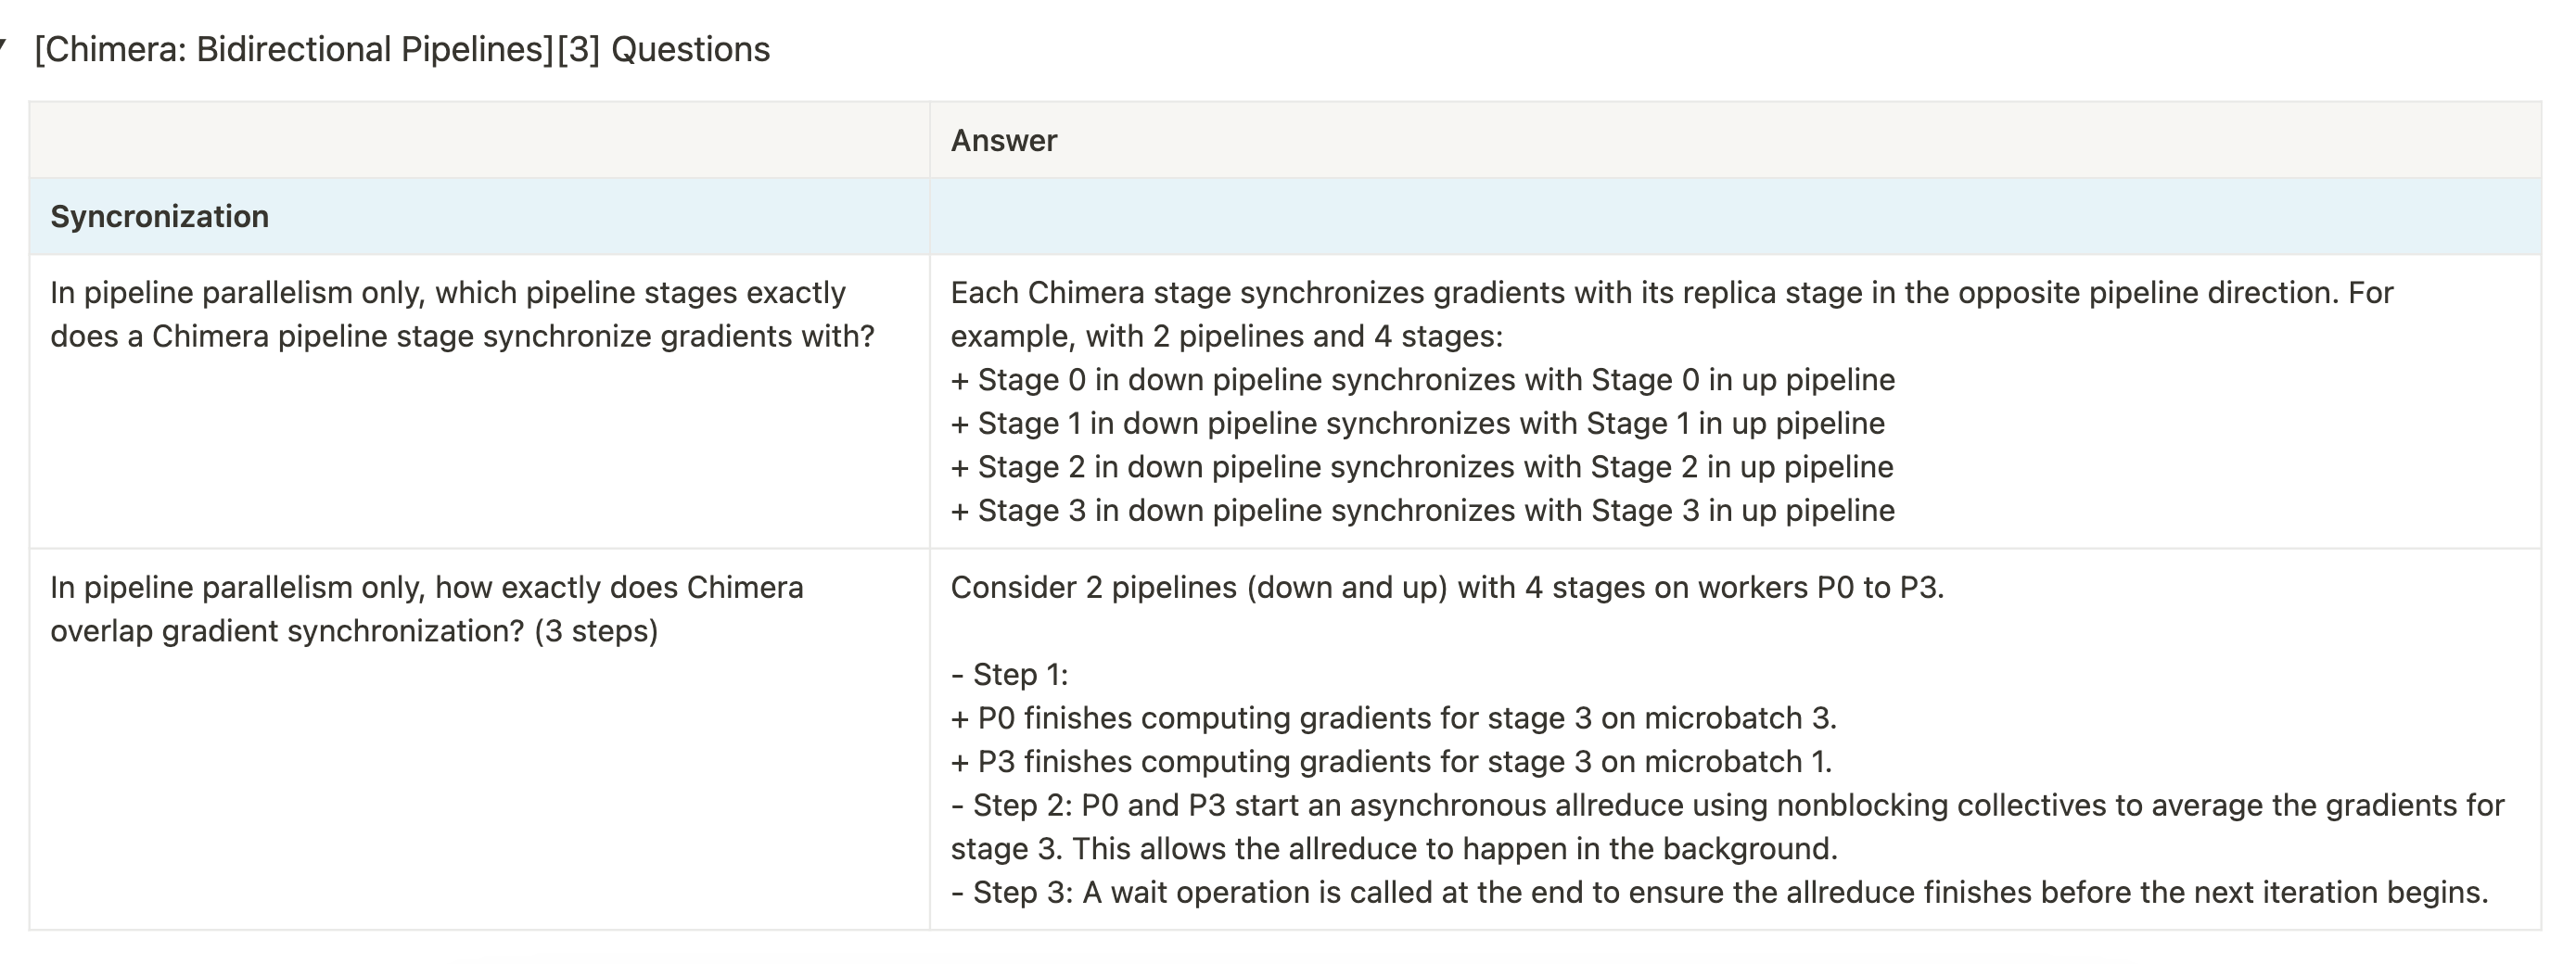Click the 'P0 finishes computing gradients' line
The width and height of the screenshot is (2576, 964).
(1393, 718)
